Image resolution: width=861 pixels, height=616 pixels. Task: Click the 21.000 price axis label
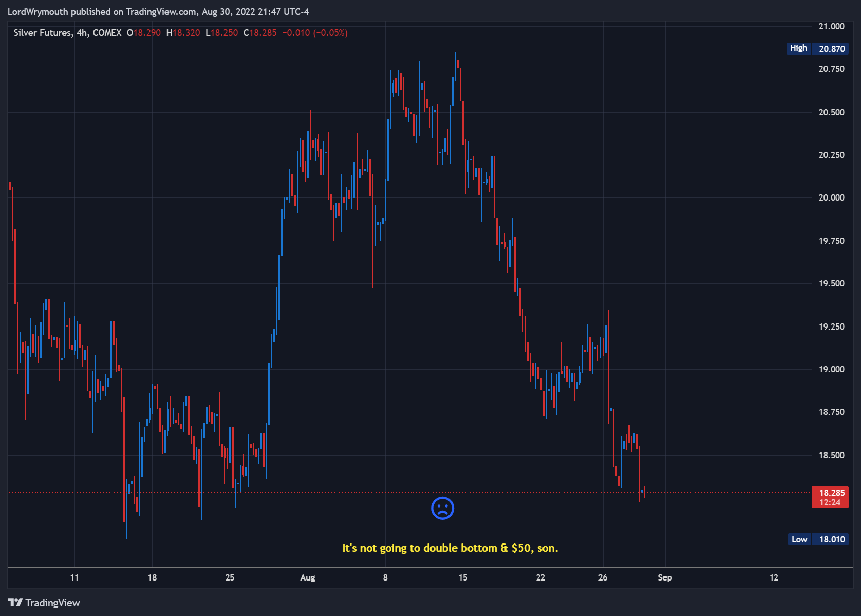click(831, 26)
